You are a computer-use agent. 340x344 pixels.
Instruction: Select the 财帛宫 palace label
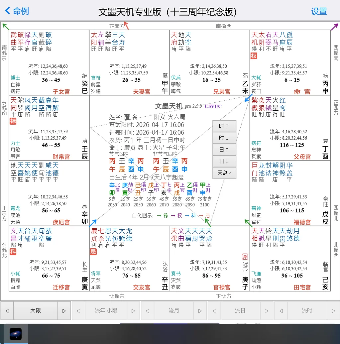tap(61, 157)
